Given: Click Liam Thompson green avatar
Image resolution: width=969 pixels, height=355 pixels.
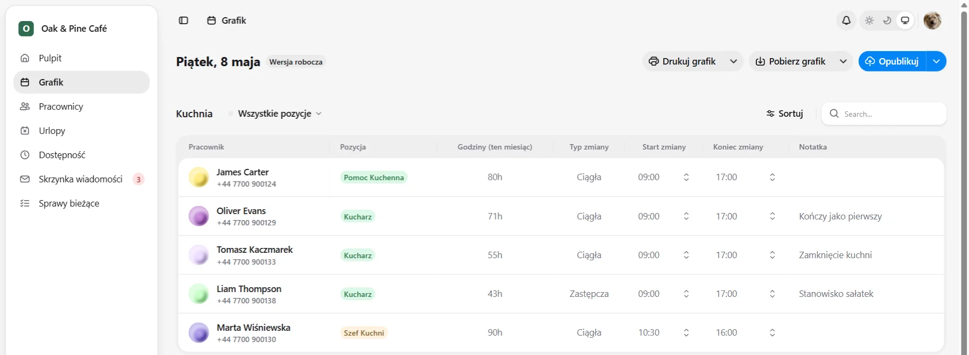Looking at the screenshot, I should (199, 294).
